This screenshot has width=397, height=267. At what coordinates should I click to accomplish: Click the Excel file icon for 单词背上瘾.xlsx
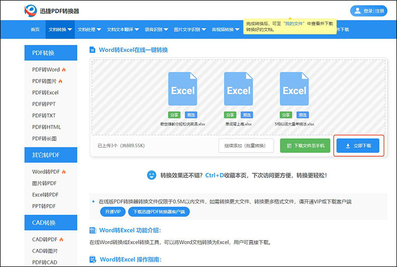238,88
